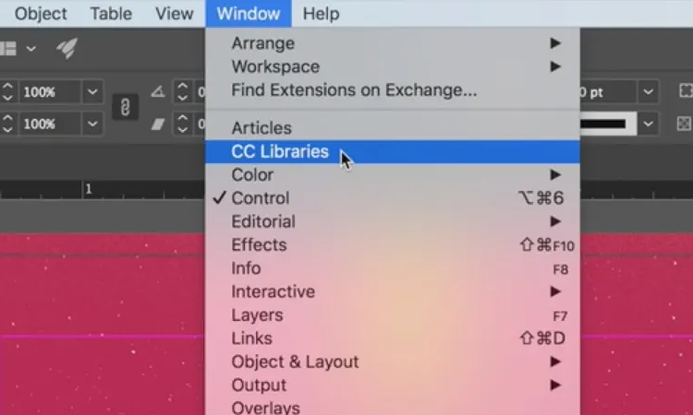
Task: Click the lower fitting icon at right edge
Action: click(685, 124)
